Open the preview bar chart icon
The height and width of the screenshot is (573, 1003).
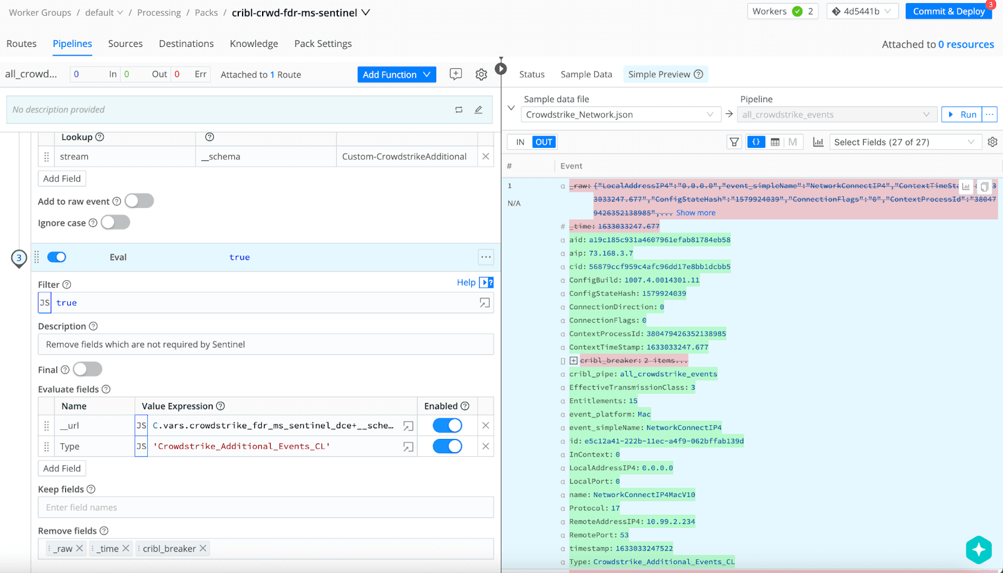pyautogui.click(x=818, y=142)
